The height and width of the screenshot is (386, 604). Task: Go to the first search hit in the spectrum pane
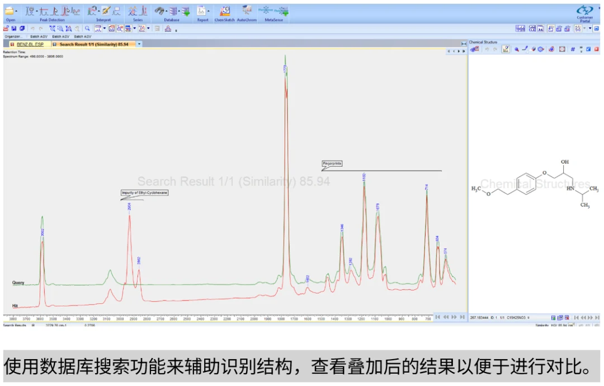click(x=437, y=317)
